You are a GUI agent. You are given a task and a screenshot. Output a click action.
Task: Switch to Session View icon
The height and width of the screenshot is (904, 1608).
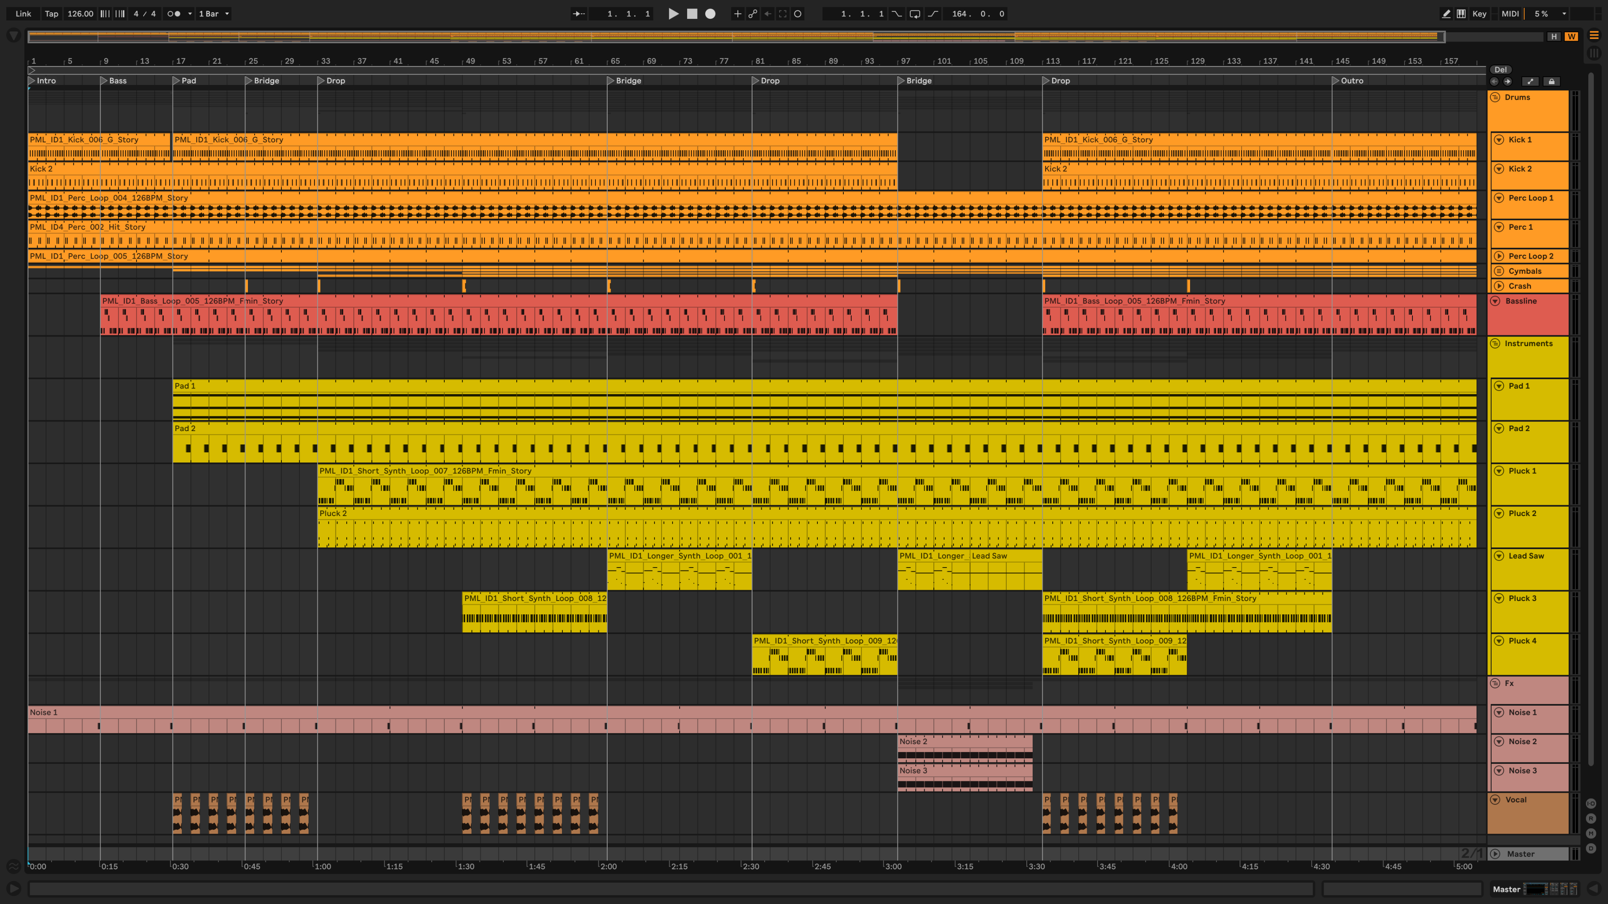1594,53
